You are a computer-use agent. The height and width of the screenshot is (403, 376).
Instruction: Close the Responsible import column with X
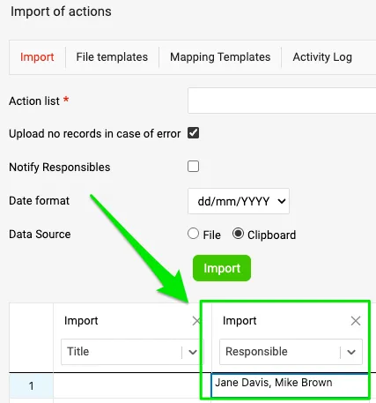(356, 321)
